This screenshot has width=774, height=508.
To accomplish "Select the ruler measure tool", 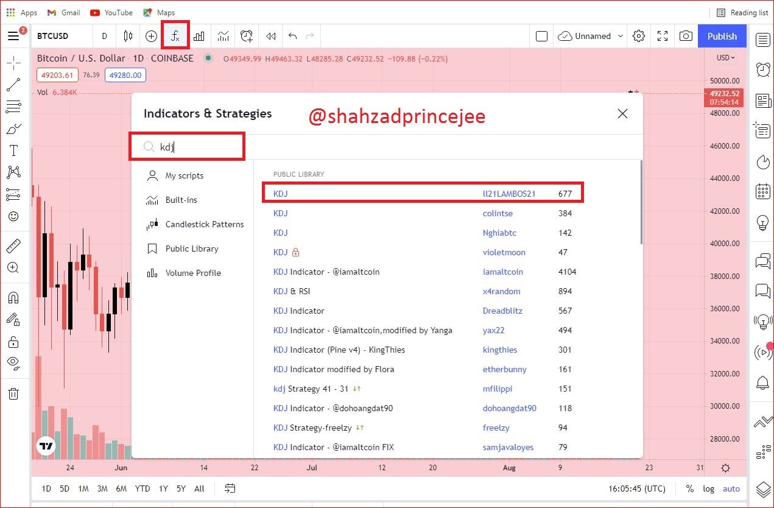I will point(13,246).
